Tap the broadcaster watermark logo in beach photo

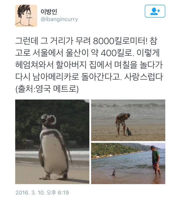click(x=150, y=137)
